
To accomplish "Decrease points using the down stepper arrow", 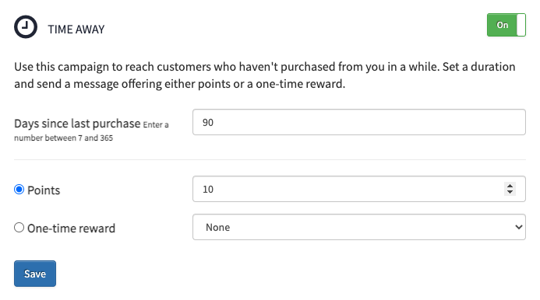I will point(510,192).
